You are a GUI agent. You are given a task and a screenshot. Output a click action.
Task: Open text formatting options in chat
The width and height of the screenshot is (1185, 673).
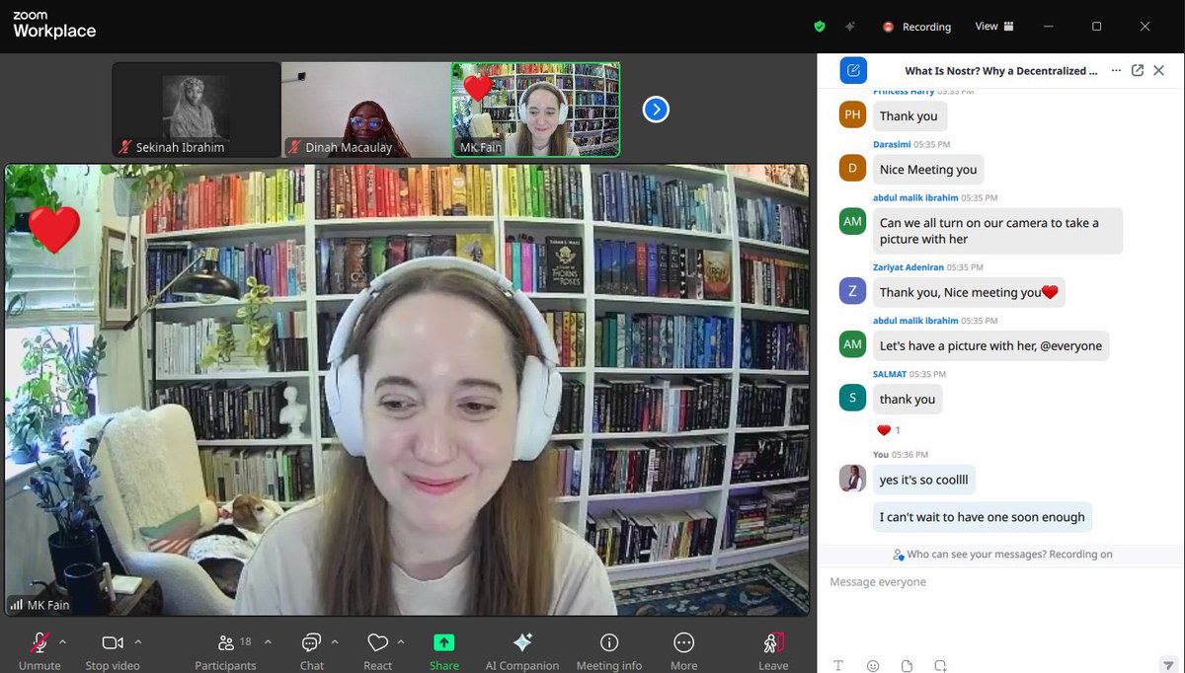[x=838, y=665]
